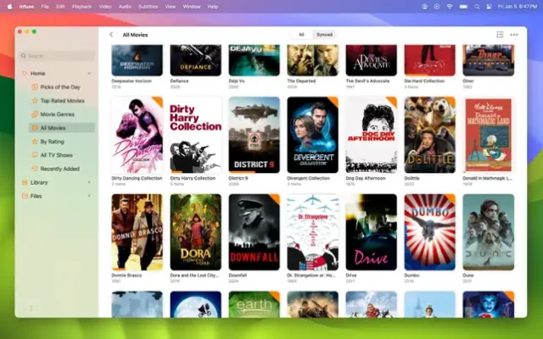
Task: Open the Dog Day Afternoon poster
Action: [x=371, y=135]
